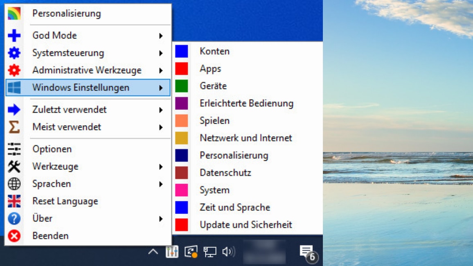
Task: Open Spielen in the settings submenu
Action: (248, 121)
